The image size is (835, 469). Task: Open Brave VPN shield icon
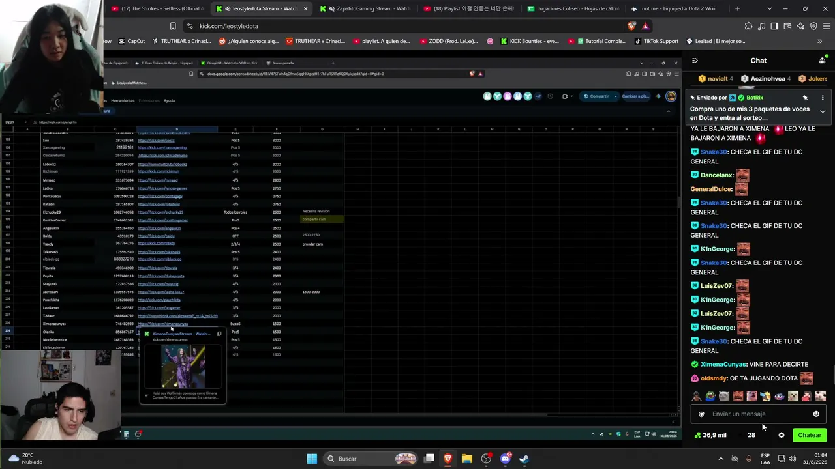pos(813,26)
